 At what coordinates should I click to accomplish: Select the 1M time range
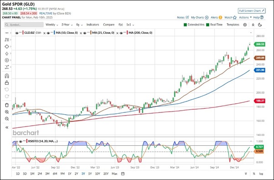coord(32,174)
